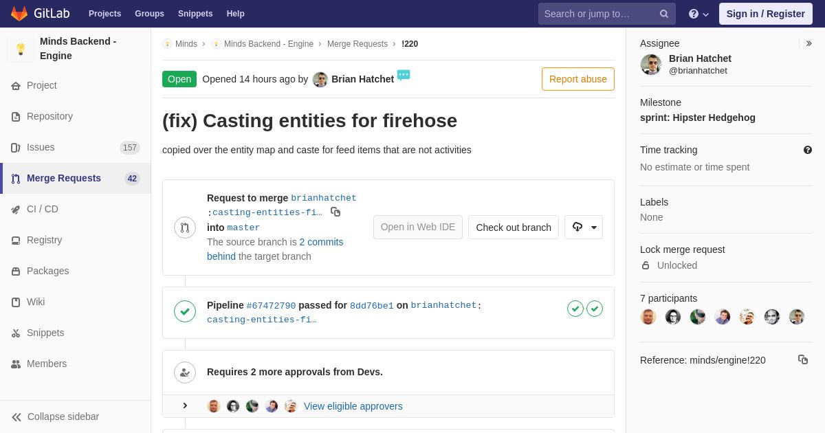Click assignee name Brian Hatchet
Screen dimensions: 825x433
tap(700, 58)
